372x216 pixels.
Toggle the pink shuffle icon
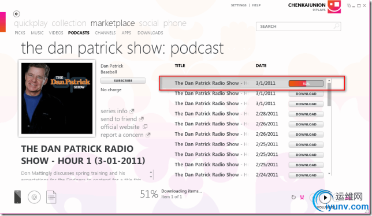tap(302, 198)
